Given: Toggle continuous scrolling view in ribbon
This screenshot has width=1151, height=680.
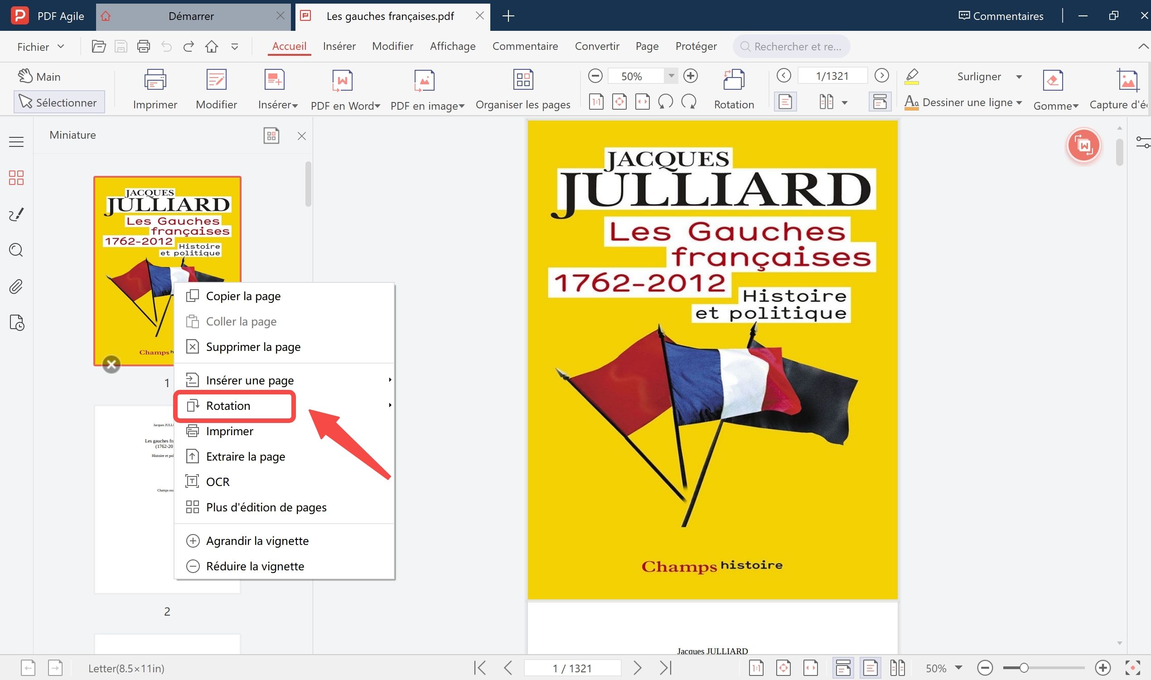Looking at the screenshot, I should point(880,102).
